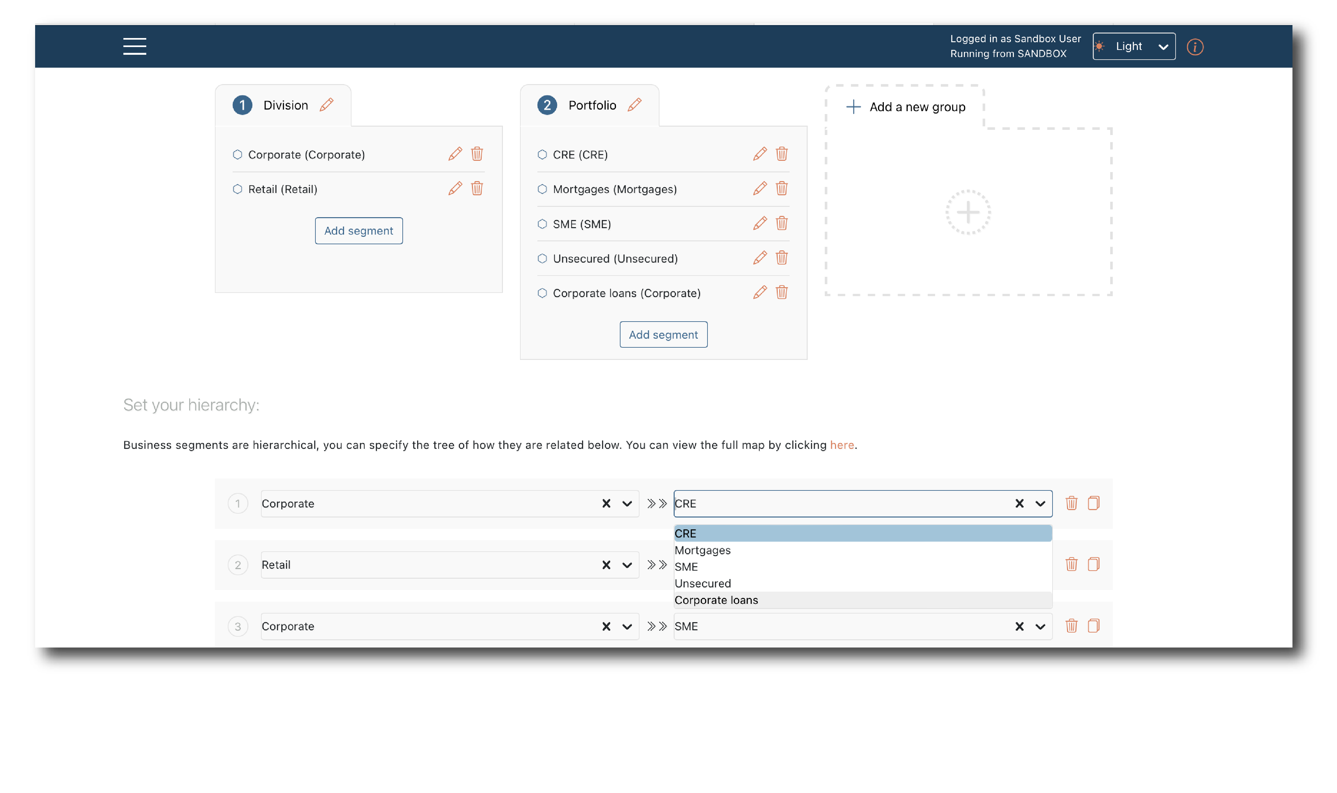Screen dimensions: 1337x793
Task: Delete hierarchy row 1
Action: tap(1071, 503)
